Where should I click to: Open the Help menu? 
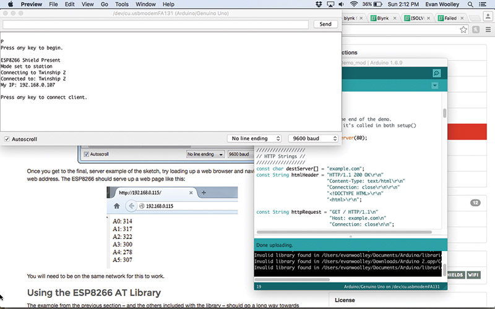[168, 4]
